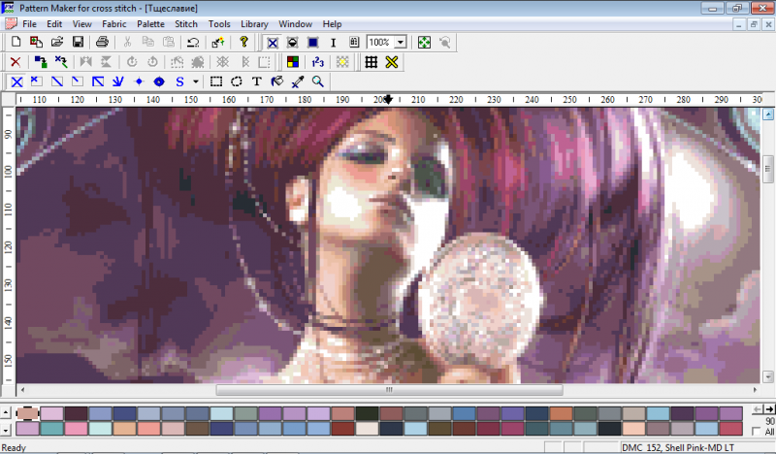Choose the Text tool
The width and height of the screenshot is (776, 454).
click(256, 81)
